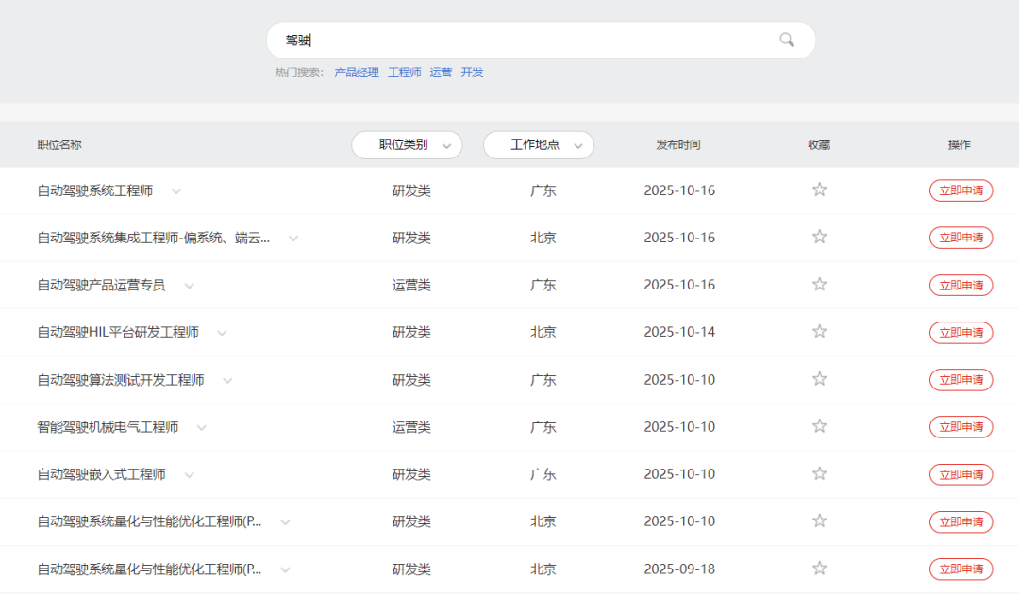Image resolution: width=1019 pixels, height=594 pixels.
Task: Star the 自动驾驶系统工程师 job
Action: pos(819,190)
